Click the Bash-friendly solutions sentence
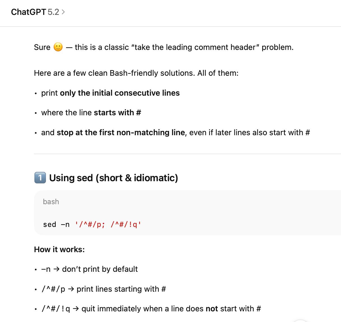The height and width of the screenshot is (322, 341). click(136, 73)
